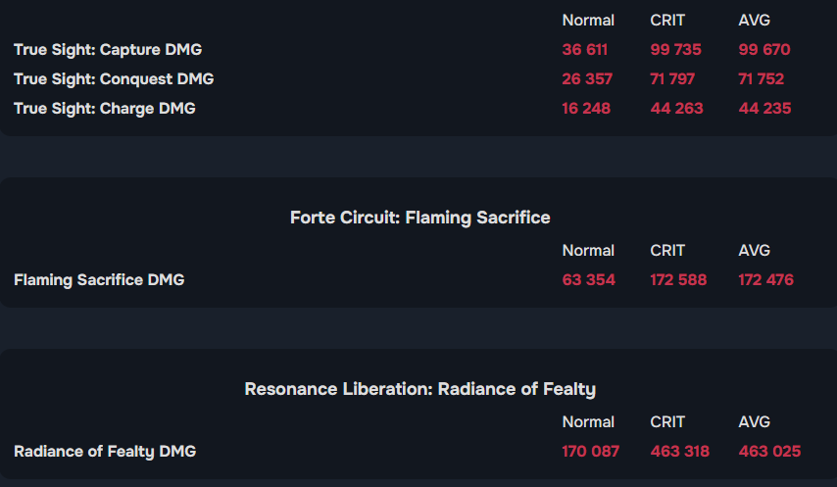Select Flaming Sacrifice crit value 172 588
The image size is (837, 487).
click(678, 279)
